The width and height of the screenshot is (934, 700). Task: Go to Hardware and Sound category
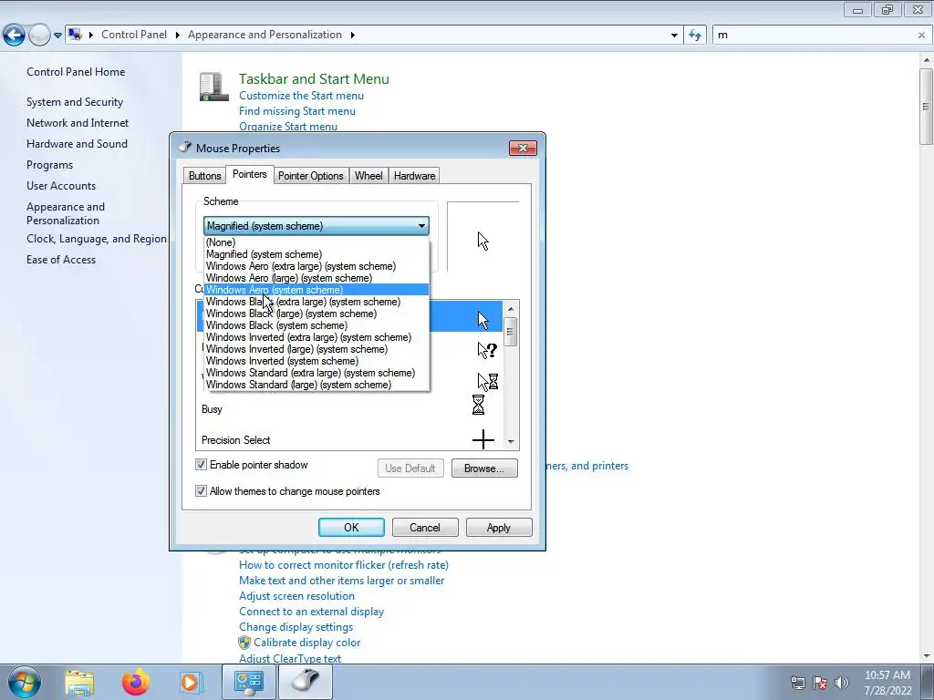pyautogui.click(x=77, y=143)
